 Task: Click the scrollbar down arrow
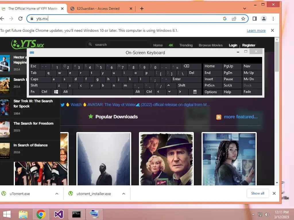point(277,183)
